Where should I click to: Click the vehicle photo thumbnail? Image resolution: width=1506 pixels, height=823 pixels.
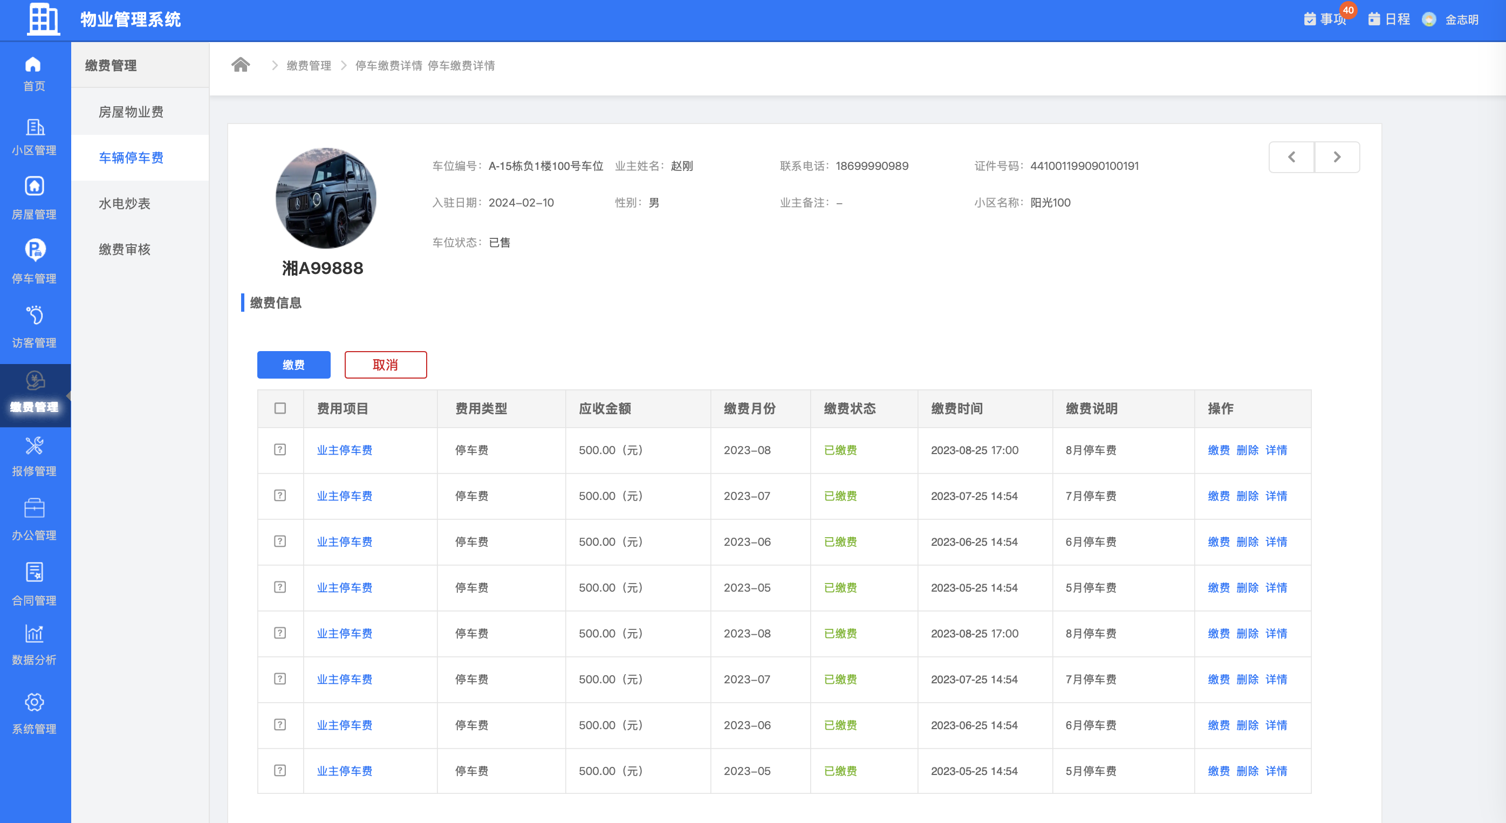pos(326,198)
